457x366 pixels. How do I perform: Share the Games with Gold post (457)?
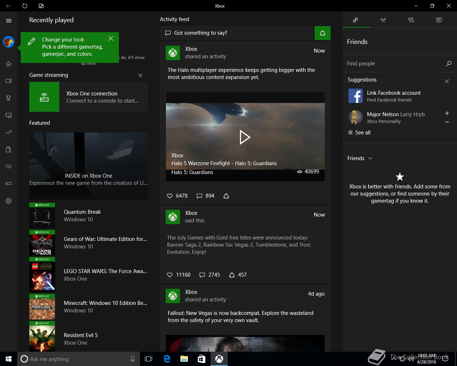pos(238,275)
